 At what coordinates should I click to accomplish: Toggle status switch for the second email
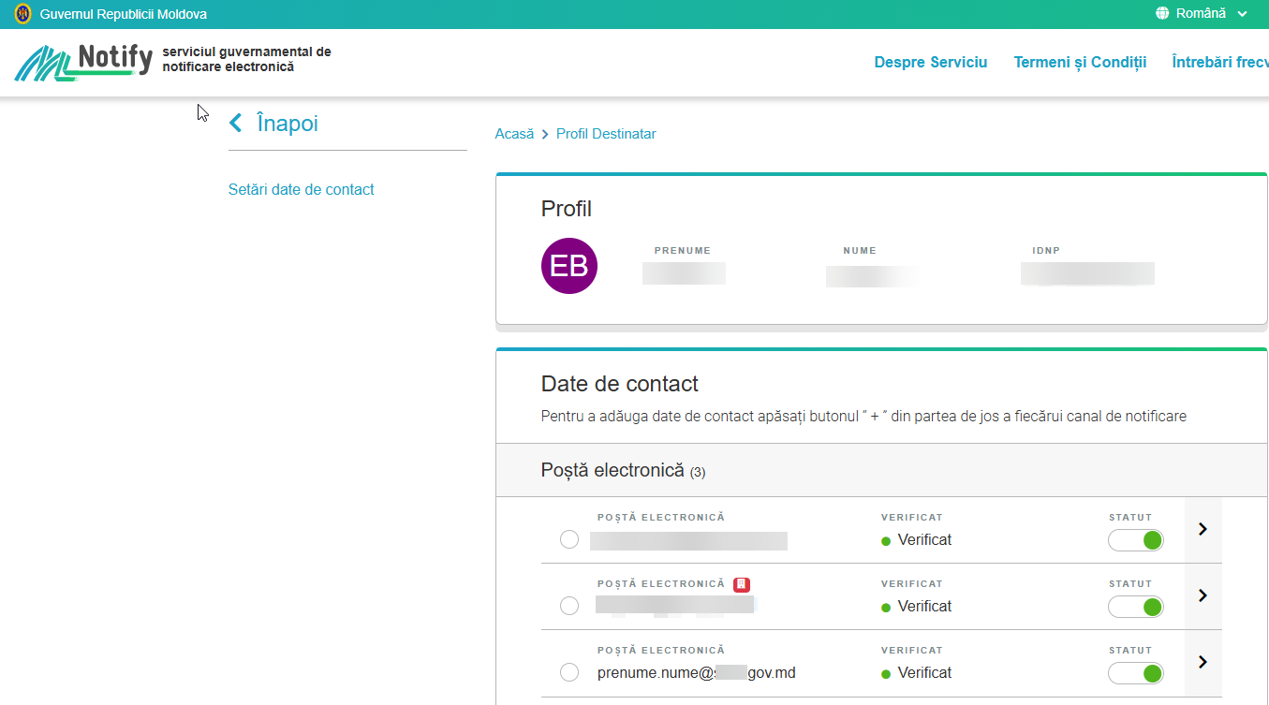[1135, 607]
